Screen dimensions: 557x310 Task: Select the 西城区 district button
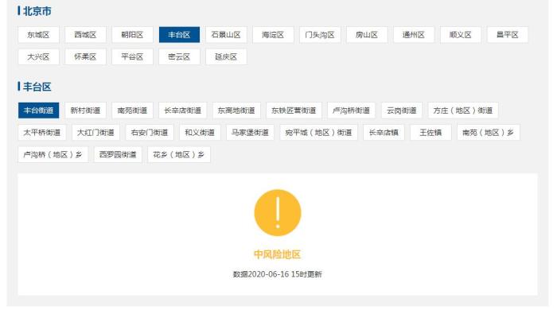tap(85, 35)
